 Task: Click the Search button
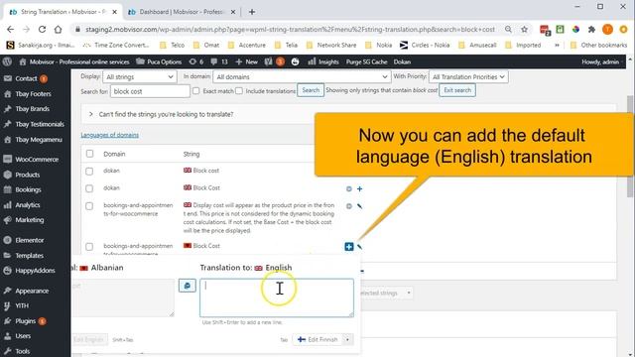tap(311, 90)
